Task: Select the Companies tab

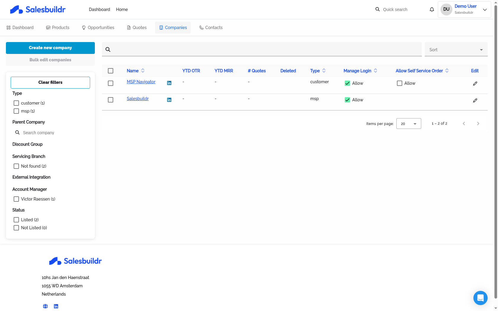Action: pos(173,28)
